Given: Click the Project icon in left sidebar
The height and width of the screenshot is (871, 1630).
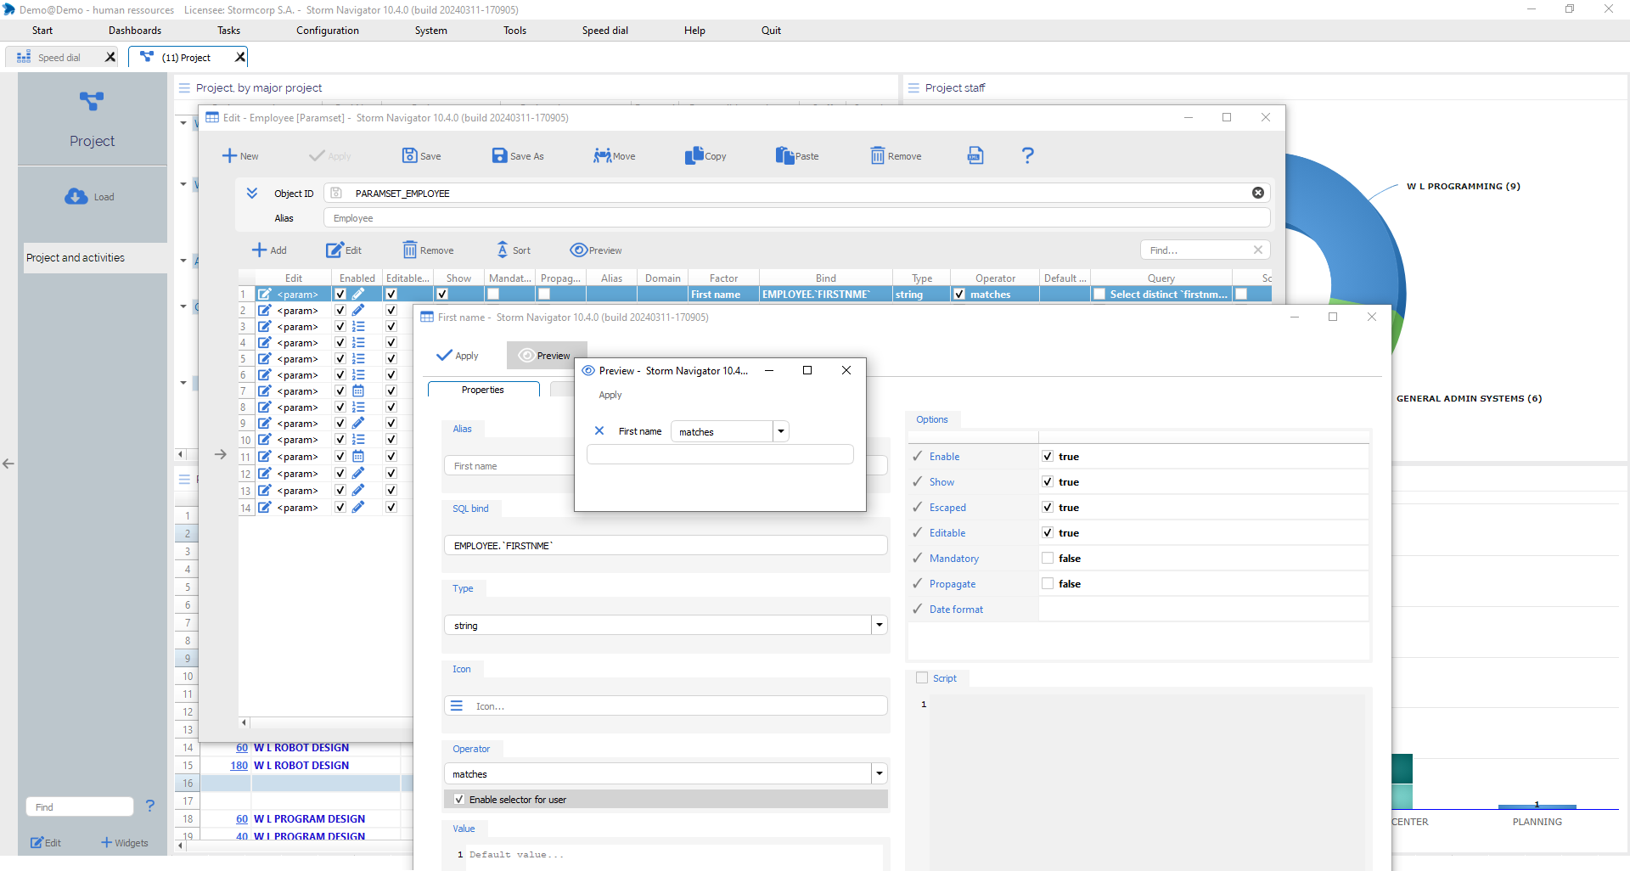Looking at the screenshot, I should pos(92,101).
